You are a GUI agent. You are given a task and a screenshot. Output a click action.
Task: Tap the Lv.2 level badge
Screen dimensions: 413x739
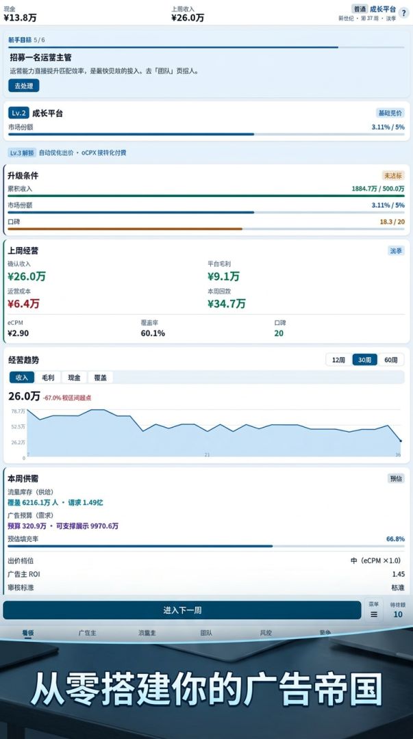pos(19,113)
